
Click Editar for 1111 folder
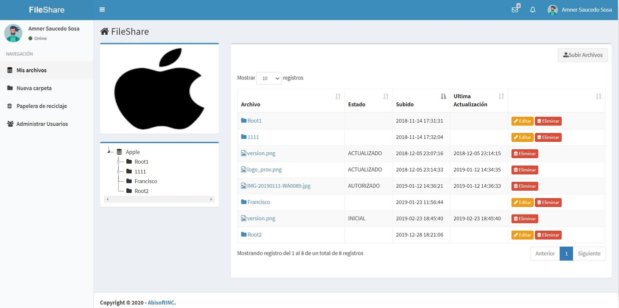click(x=522, y=137)
